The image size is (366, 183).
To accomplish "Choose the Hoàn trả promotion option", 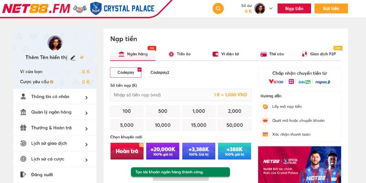I will (127, 151).
